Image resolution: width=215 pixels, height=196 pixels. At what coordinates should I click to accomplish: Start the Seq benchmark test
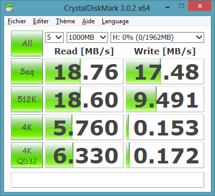point(27,71)
